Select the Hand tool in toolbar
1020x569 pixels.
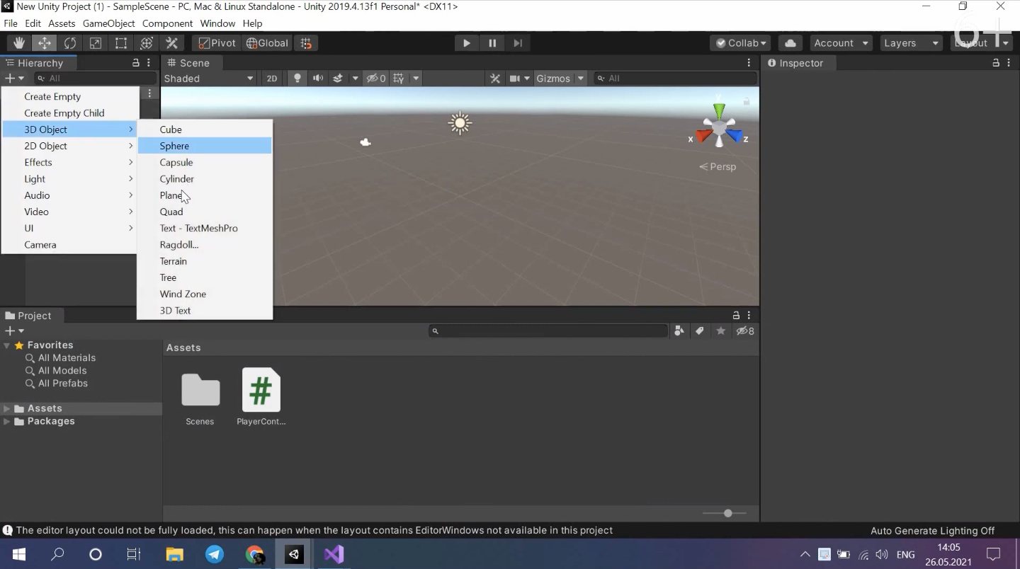[x=19, y=43]
